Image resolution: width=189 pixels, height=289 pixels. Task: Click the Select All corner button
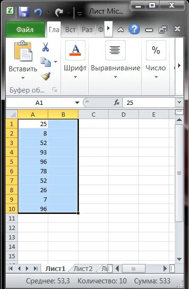pyautogui.click(x=12, y=114)
